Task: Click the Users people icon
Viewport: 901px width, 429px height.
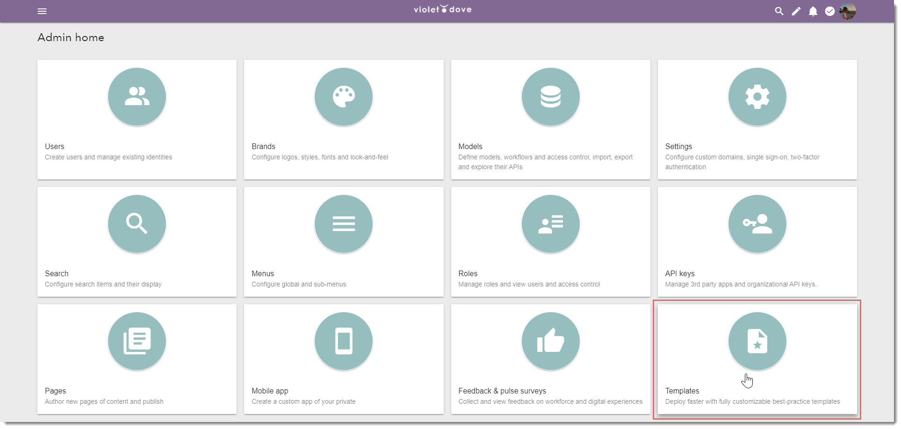Action: point(137,97)
